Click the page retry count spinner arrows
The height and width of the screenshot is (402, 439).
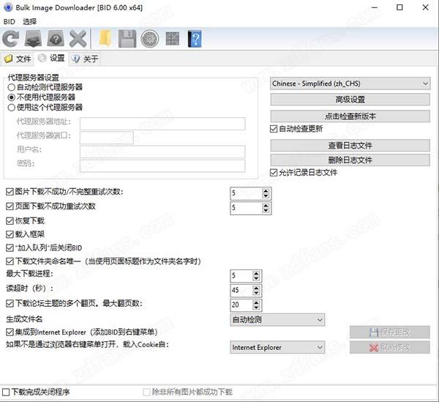266,208
